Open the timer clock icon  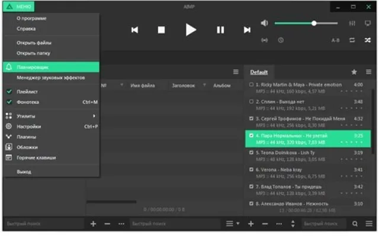coord(281,40)
